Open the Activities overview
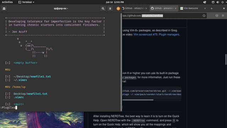 coord(7,2)
